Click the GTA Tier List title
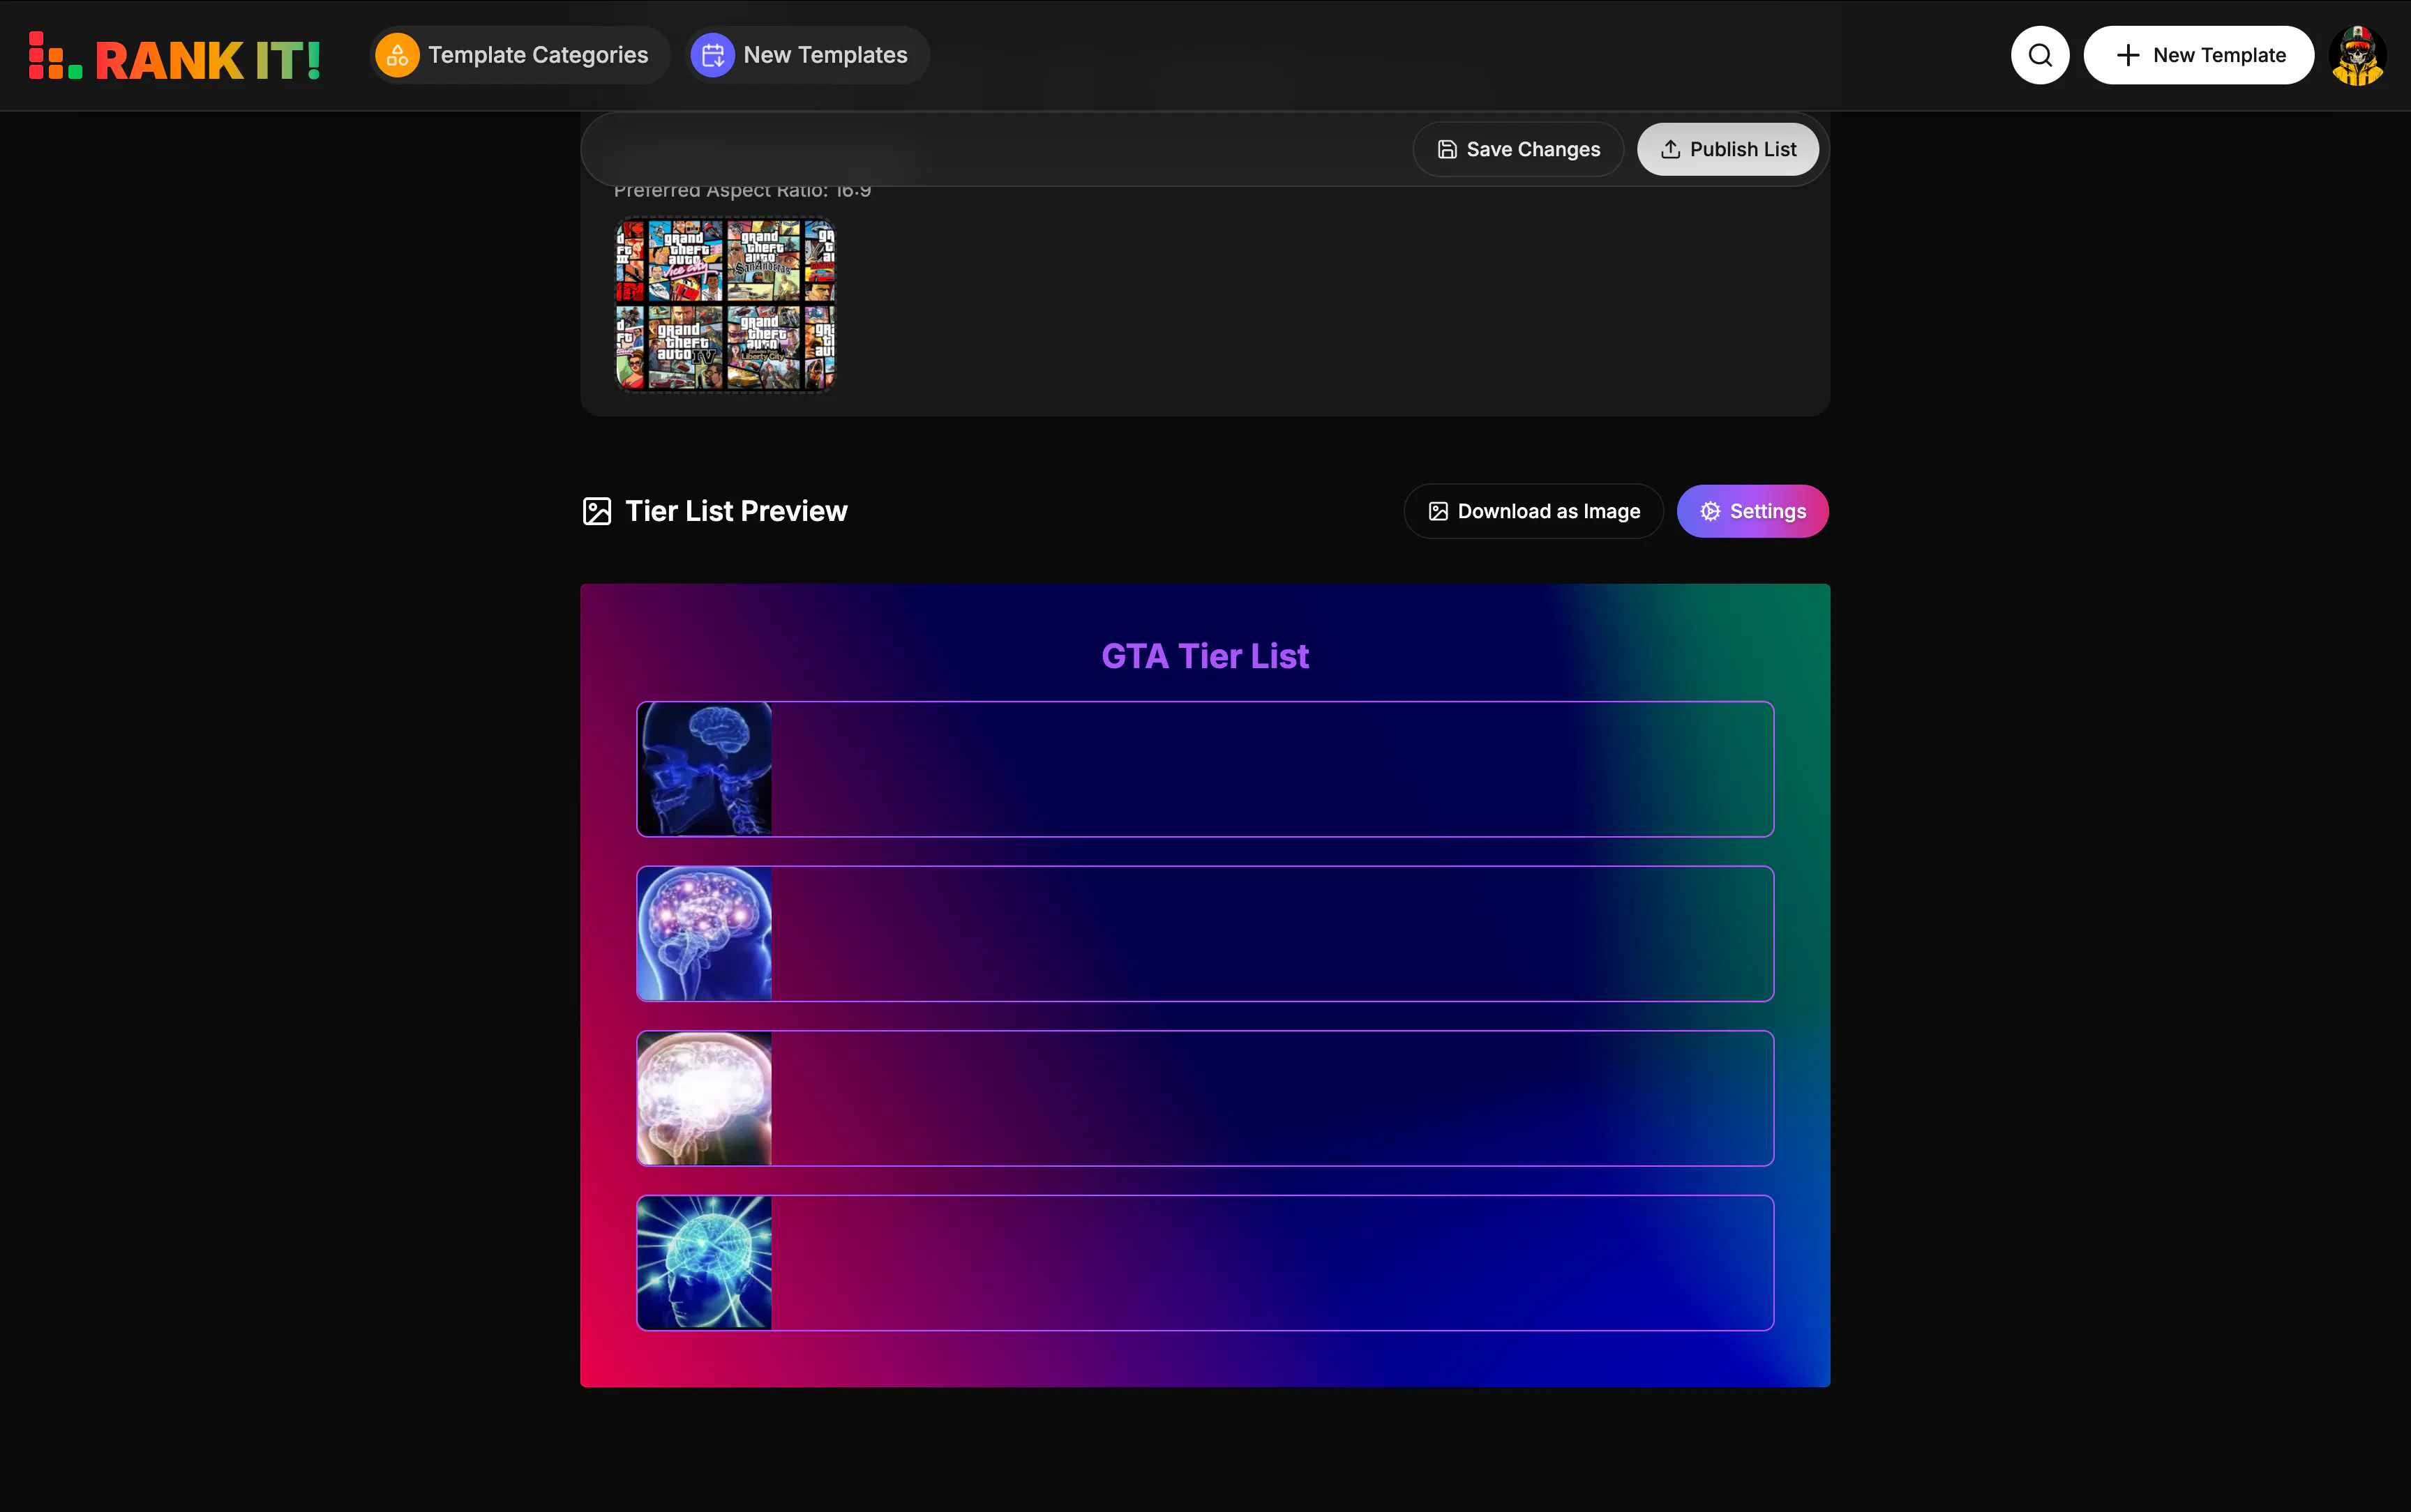Image resolution: width=2411 pixels, height=1512 pixels. pos(1204,656)
